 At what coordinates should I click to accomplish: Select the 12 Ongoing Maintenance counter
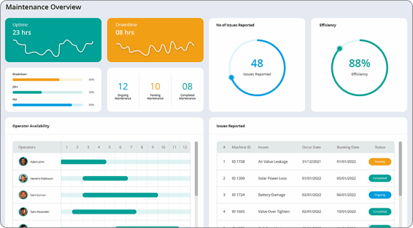tap(123, 91)
